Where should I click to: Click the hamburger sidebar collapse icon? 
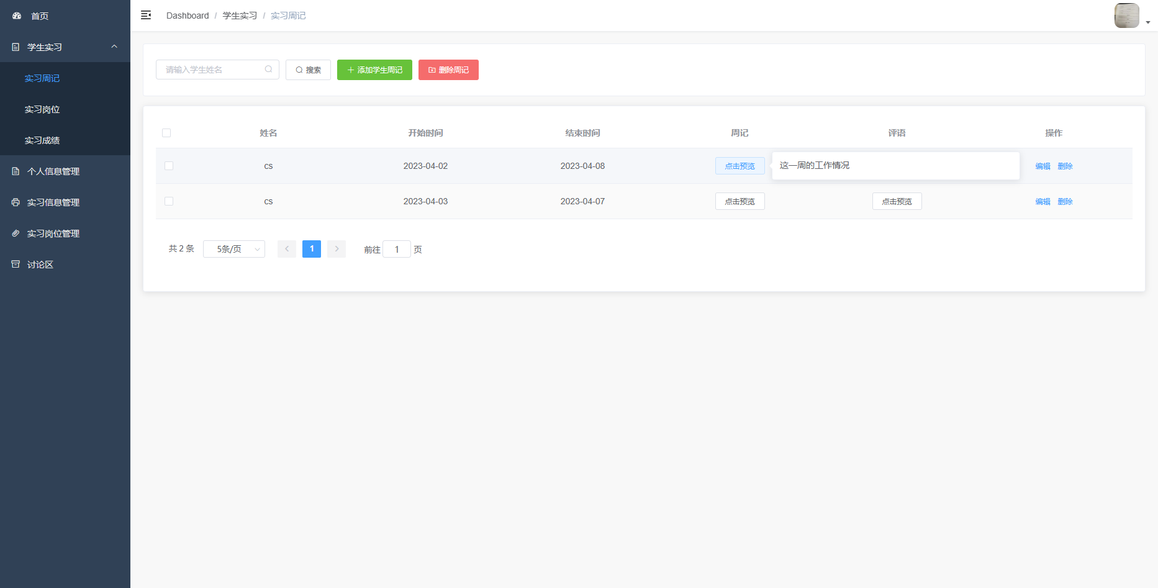(x=146, y=16)
